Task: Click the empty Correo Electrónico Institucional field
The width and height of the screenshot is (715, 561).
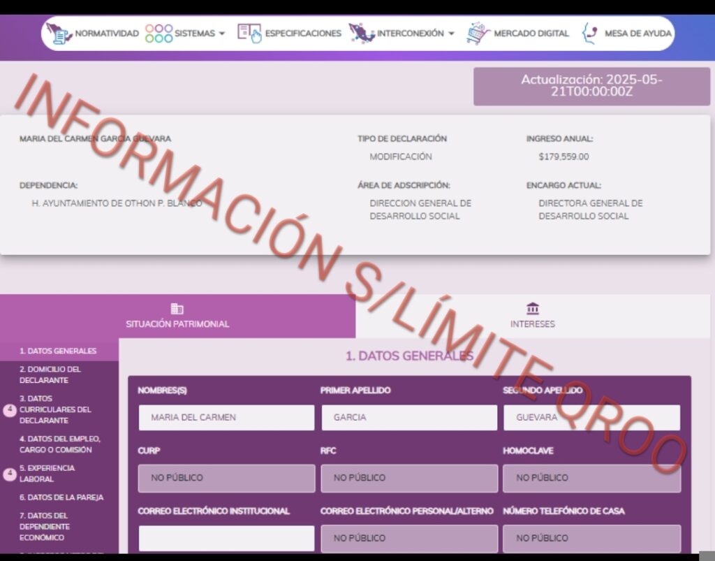Action: coord(226,538)
